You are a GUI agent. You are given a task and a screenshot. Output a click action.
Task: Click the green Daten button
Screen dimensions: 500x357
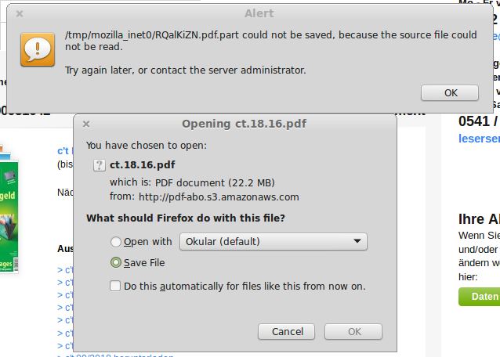480,297
